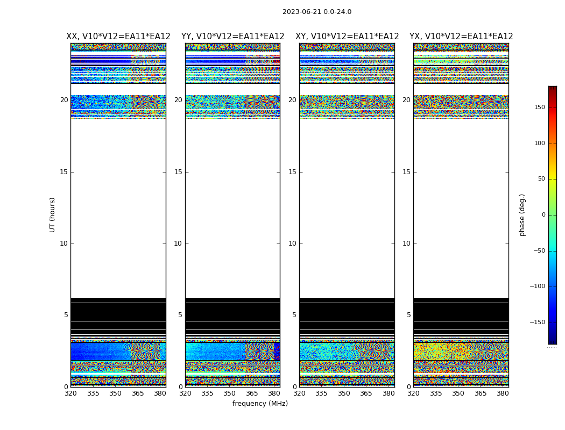Click the YX panel x-axis tick 335
Viewport: 565px width, 430px height.
pyautogui.click(x=436, y=393)
